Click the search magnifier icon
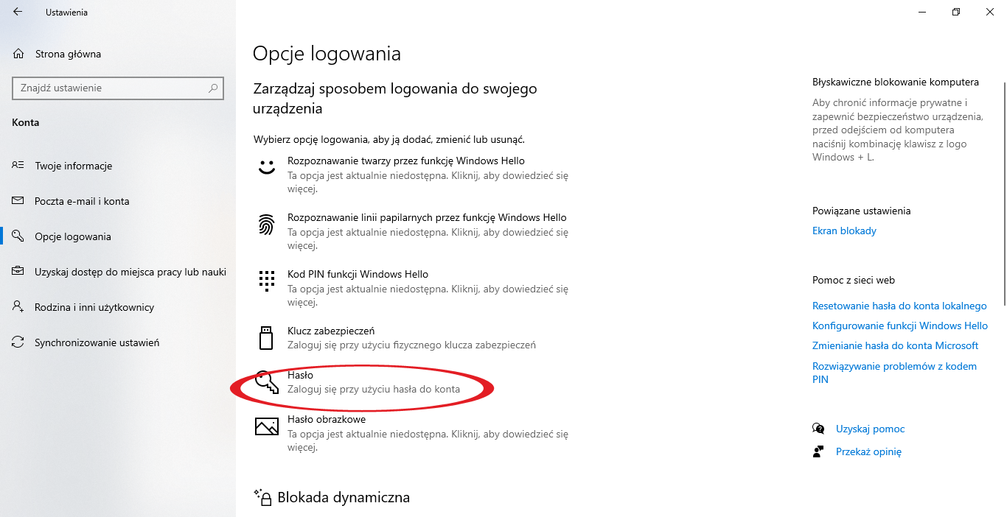This screenshot has height=517, width=1007. [213, 88]
